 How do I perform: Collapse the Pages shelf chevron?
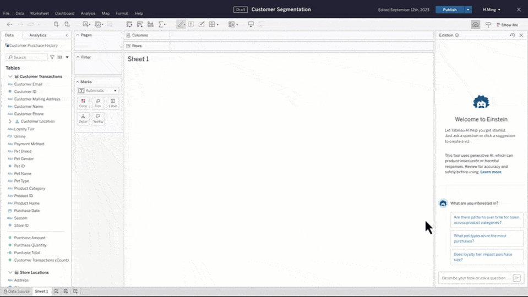pos(78,35)
